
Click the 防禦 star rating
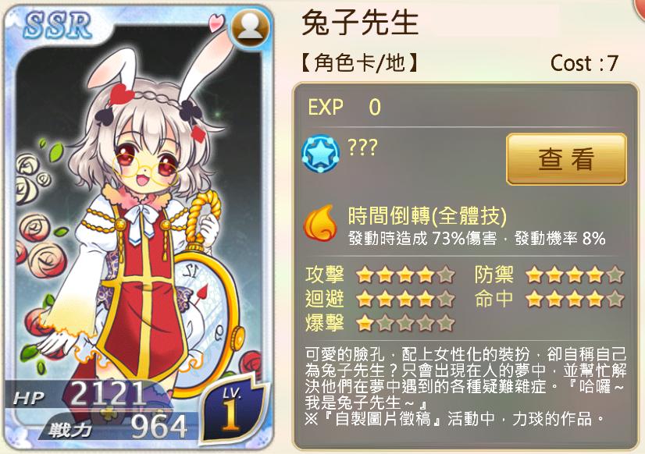tap(575, 275)
